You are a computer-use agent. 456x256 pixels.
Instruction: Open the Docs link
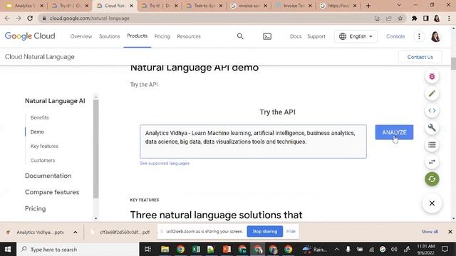(296, 36)
